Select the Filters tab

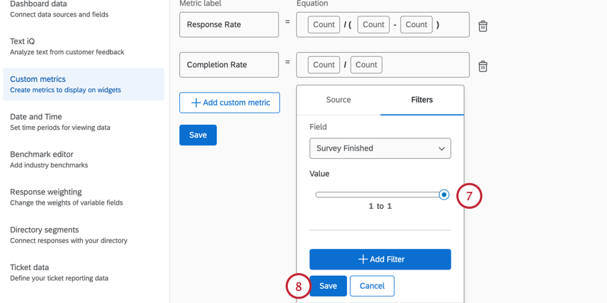(x=421, y=100)
